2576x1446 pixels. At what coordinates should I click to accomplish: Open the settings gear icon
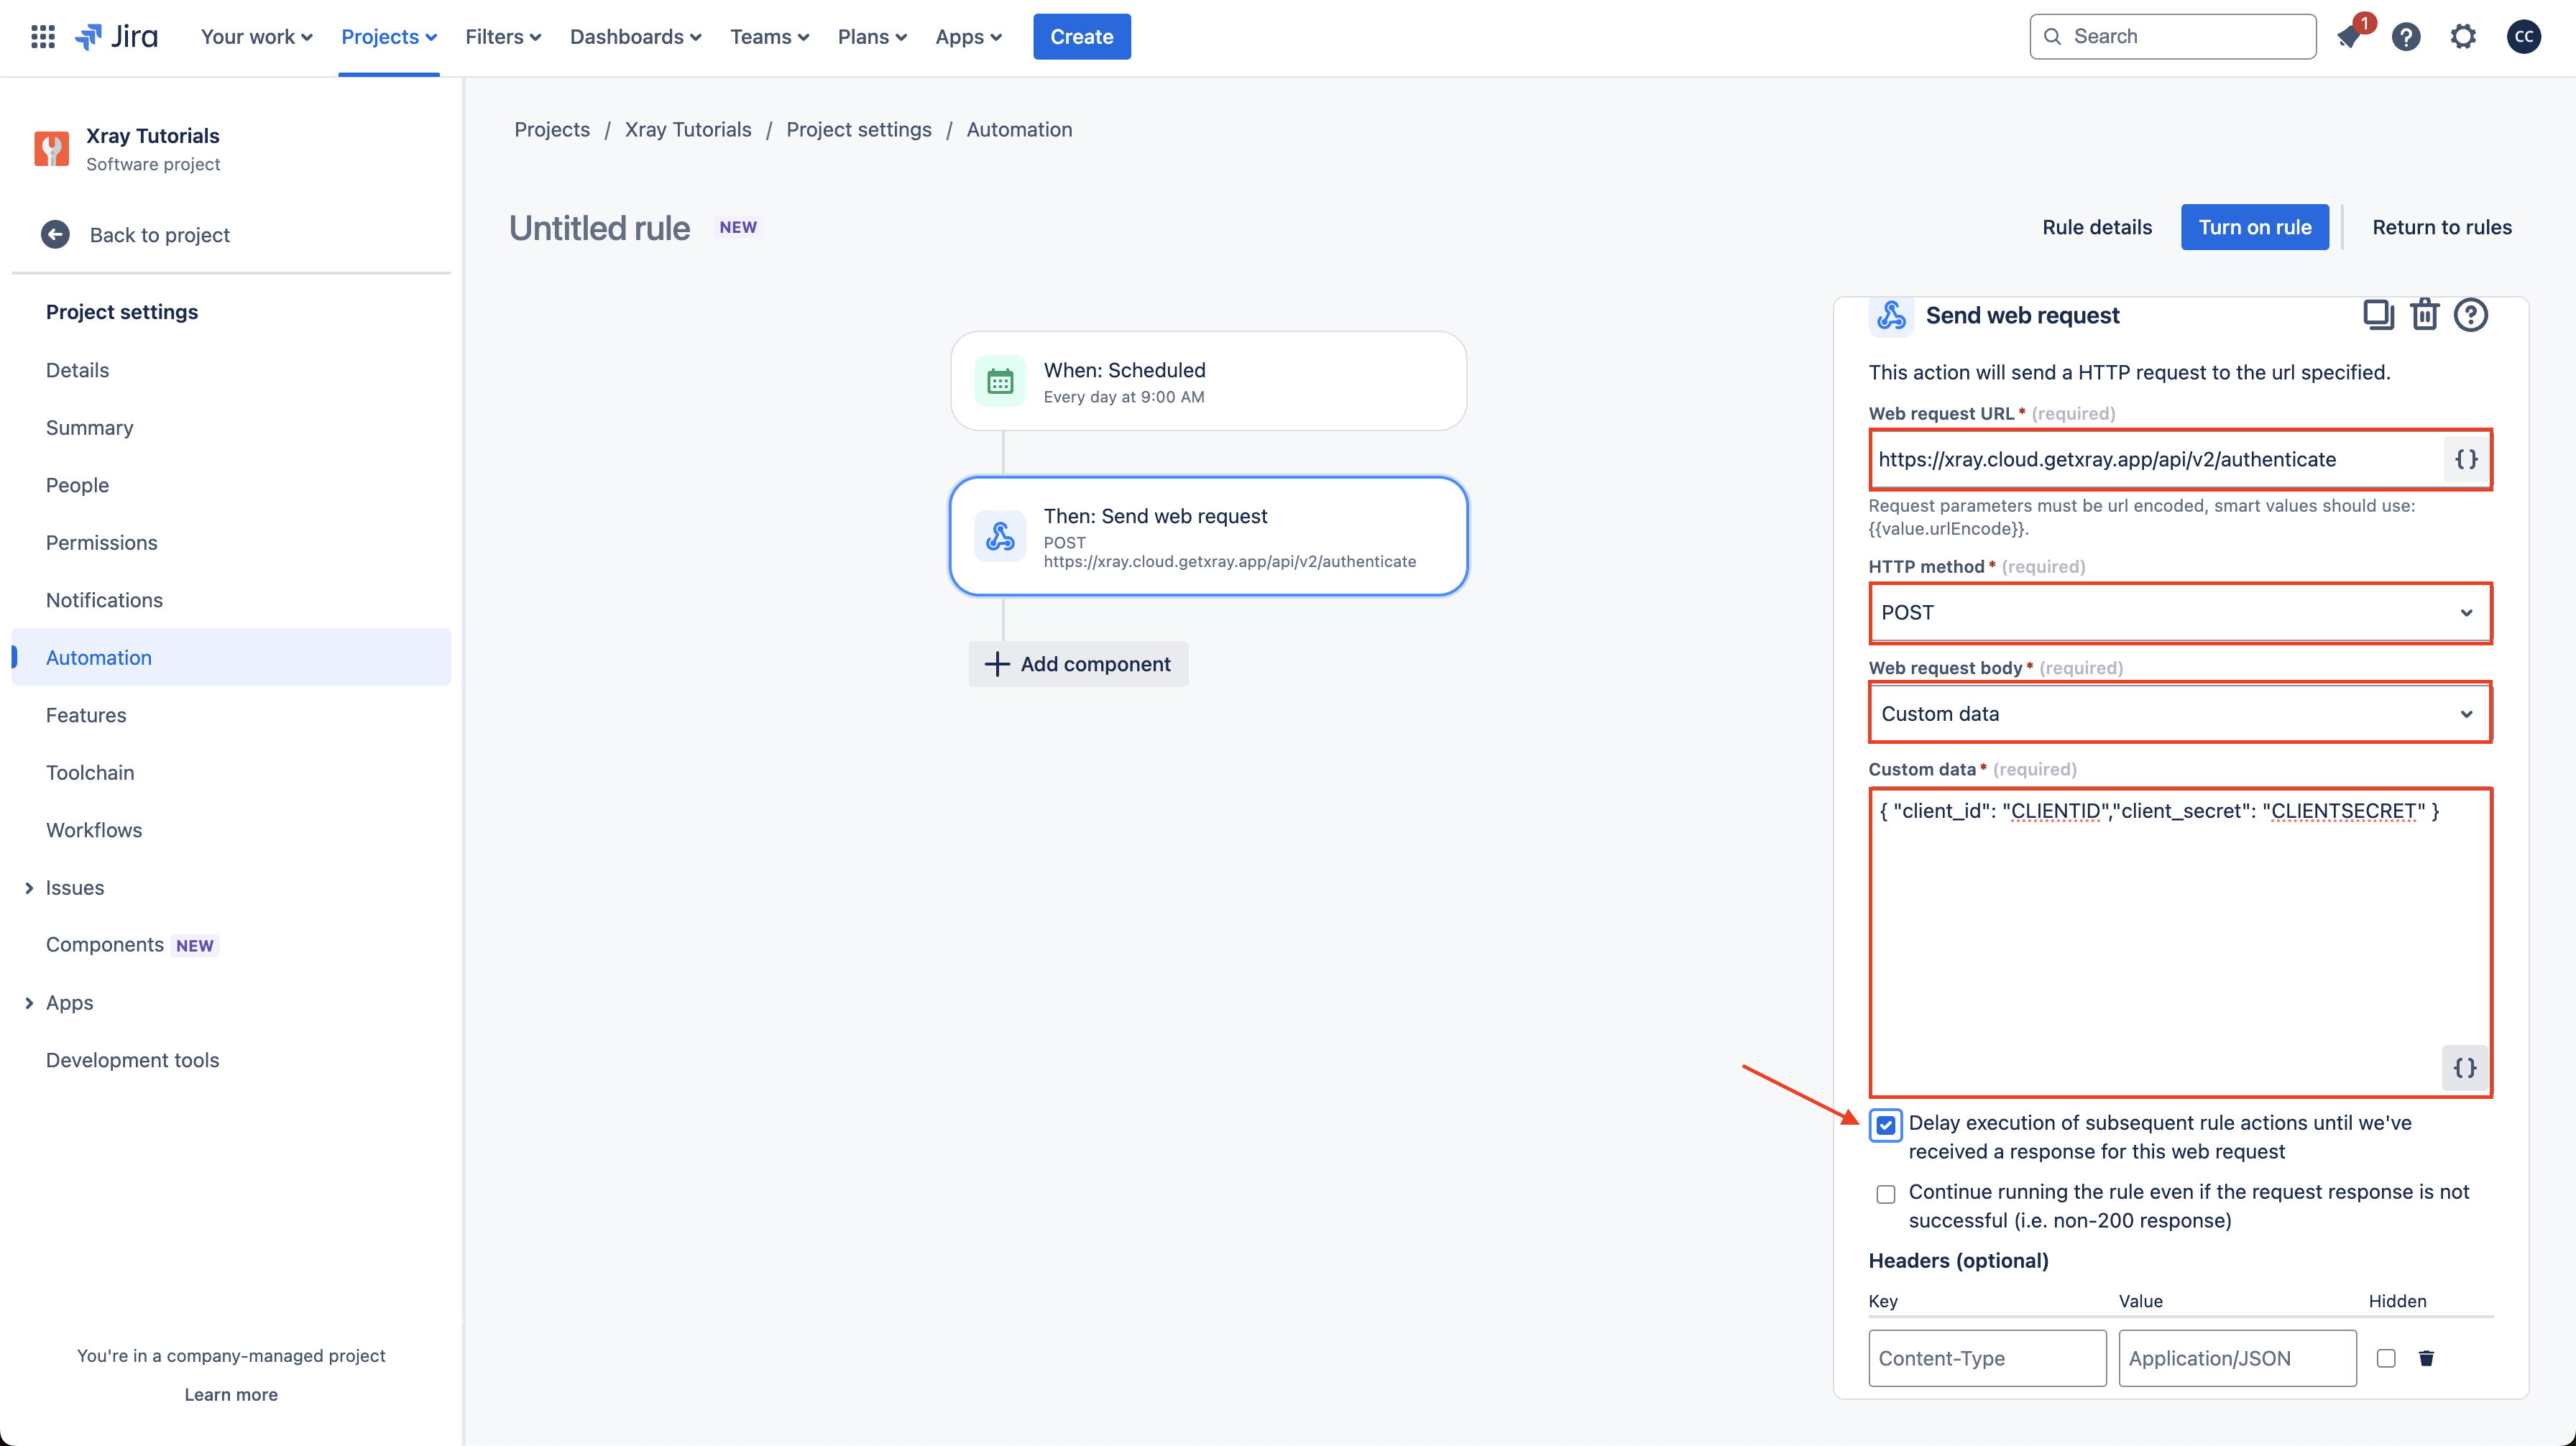(2463, 37)
